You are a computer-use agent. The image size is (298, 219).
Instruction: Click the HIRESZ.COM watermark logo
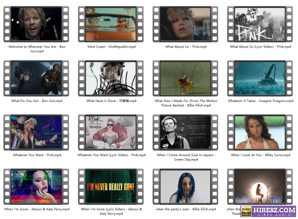pyautogui.click(x=268, y=211)
